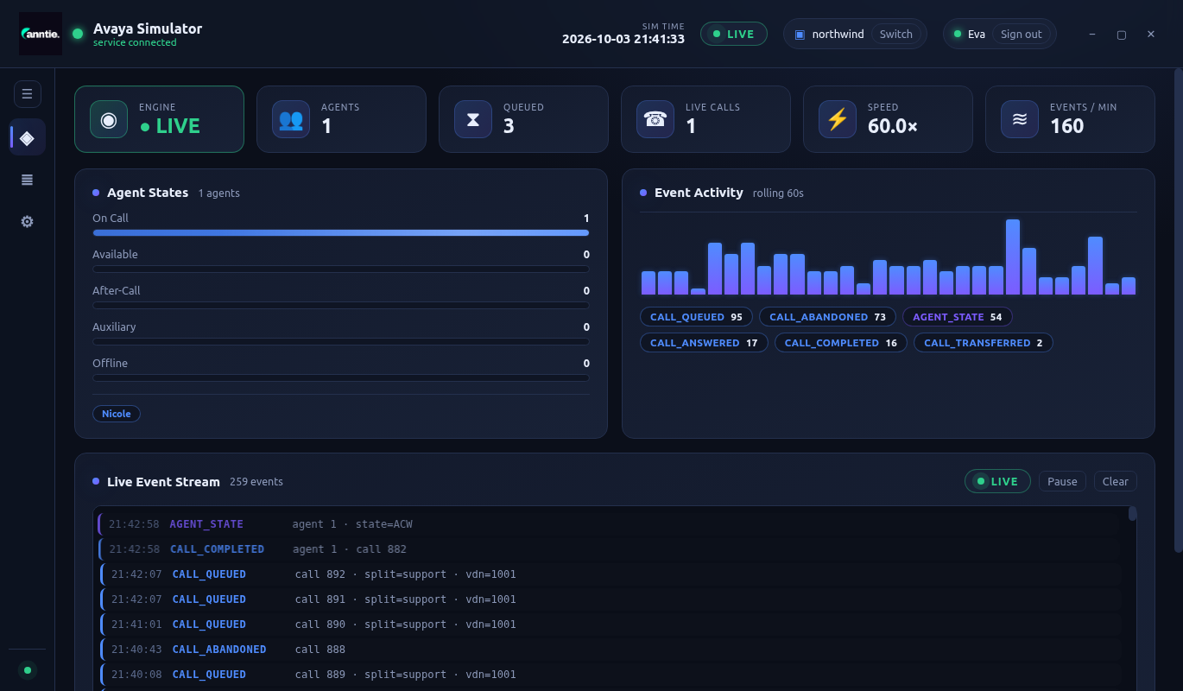Open the list view icon in sidebar
Image resolution: width=1183 pixels, height=691 pixels.
click(x=27, y=180)
